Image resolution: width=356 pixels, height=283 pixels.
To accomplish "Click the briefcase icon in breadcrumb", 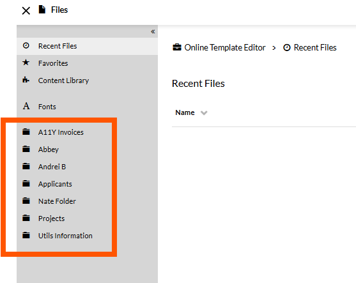I will (177, 47).
